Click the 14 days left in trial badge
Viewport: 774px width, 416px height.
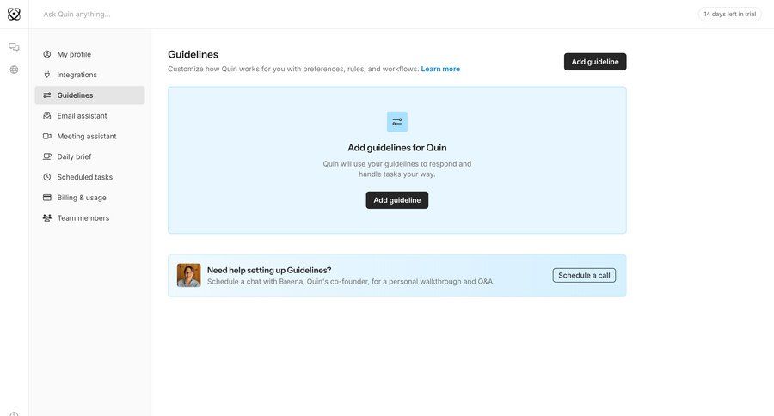point(729,14)
